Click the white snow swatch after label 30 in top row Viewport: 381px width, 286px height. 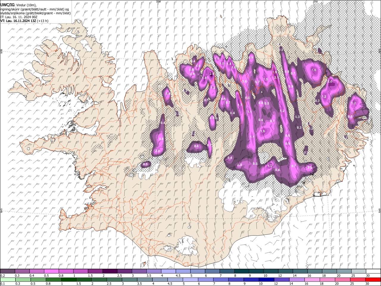point(374,271)
